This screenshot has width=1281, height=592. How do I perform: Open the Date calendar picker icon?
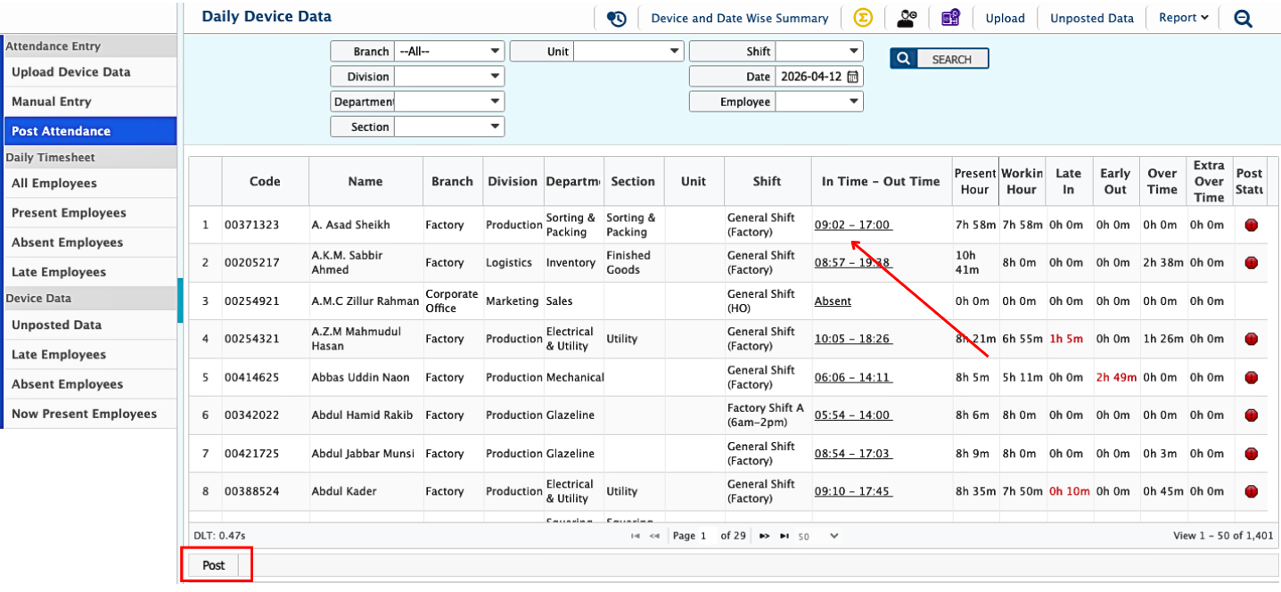pyautogui.click(x=852, y=77)
